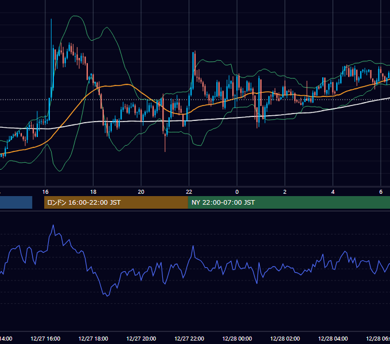Viewport: 390px width, 344px height.
Task: Click the "18" label on the upper time axis
Action: 93,192
